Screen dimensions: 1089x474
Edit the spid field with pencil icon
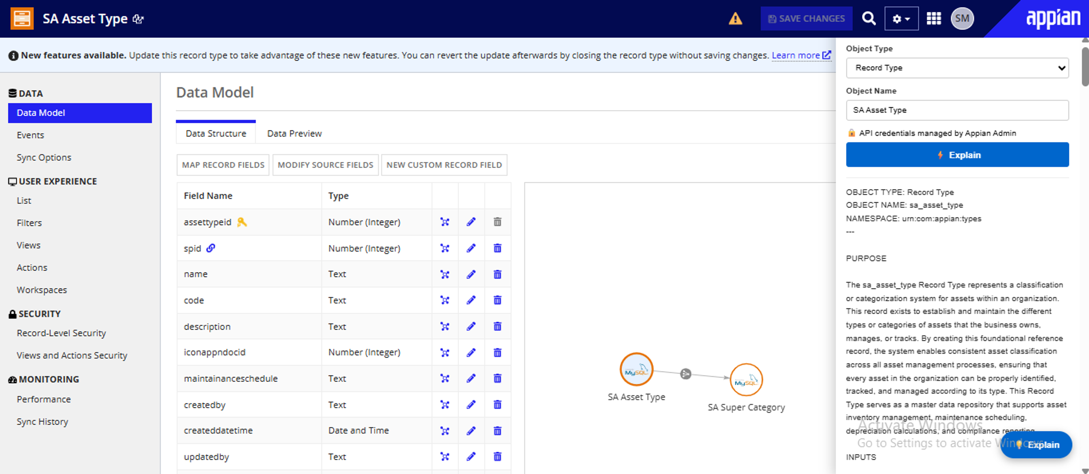pyautogui.click(x=471, y=248)
